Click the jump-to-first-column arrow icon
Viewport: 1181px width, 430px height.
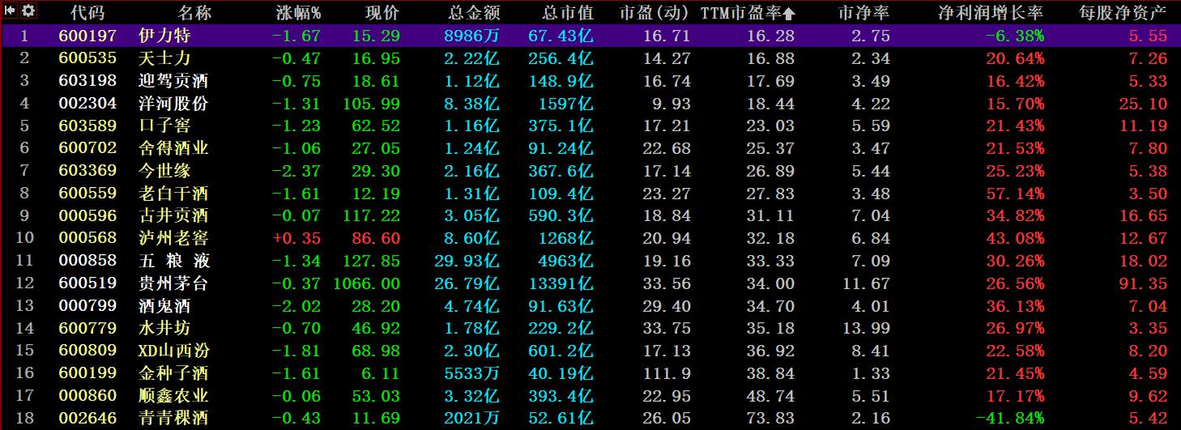[11, 11]
